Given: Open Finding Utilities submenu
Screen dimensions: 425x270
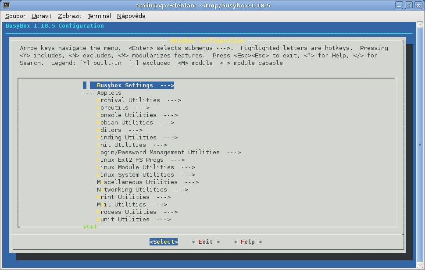Looking at the screenshot, I should click(137, 137).
